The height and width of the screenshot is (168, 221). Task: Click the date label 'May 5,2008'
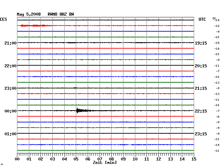29,14
